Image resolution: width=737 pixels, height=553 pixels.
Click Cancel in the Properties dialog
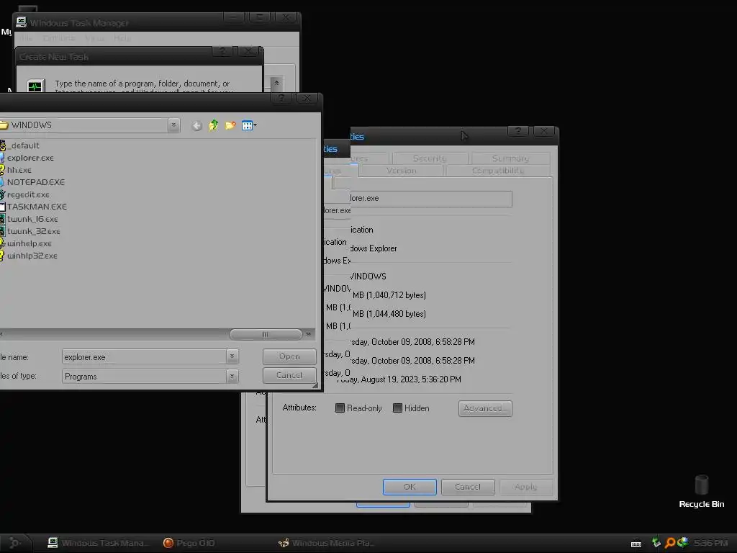coord(468,487)
